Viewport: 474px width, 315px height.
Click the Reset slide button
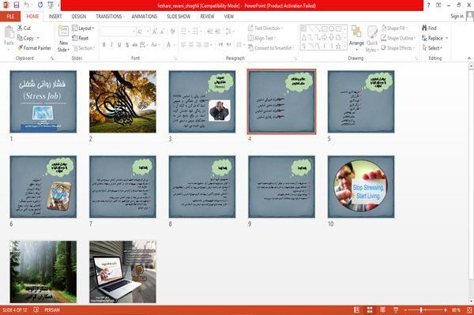pyautogui.click(x=81, y=38)
